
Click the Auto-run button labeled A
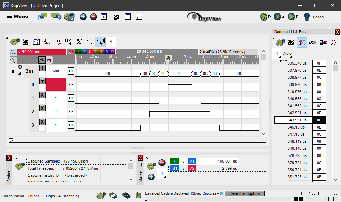(278, 17)
